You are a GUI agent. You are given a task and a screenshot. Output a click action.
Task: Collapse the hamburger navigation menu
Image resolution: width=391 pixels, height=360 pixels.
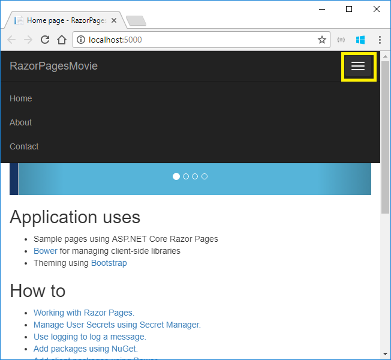click(x=358, y=67)
